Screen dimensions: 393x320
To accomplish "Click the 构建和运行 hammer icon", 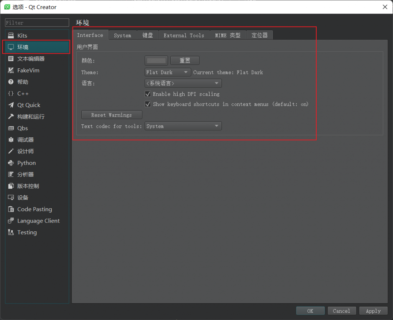I will [11, 117].
